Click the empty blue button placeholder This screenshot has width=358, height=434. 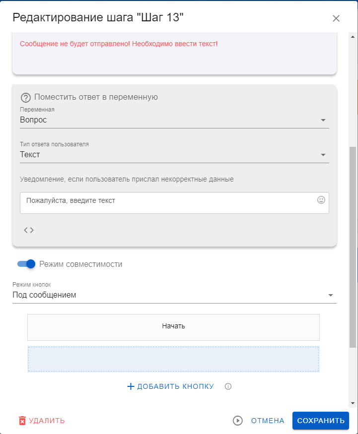click(x=173, y=359)
